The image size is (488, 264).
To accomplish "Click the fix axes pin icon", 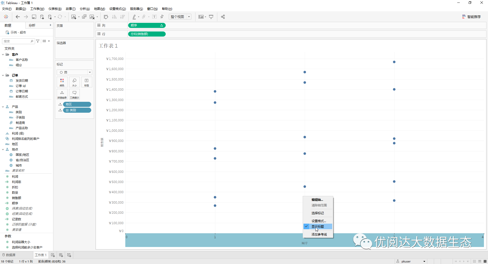I will pos(162,17).
